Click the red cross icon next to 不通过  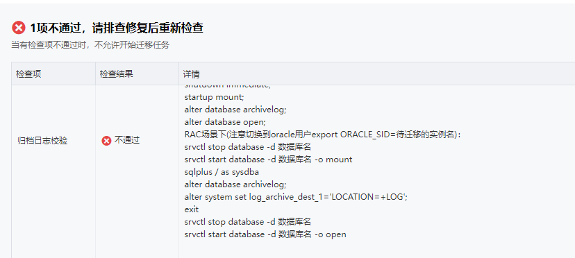pos(106,141)
